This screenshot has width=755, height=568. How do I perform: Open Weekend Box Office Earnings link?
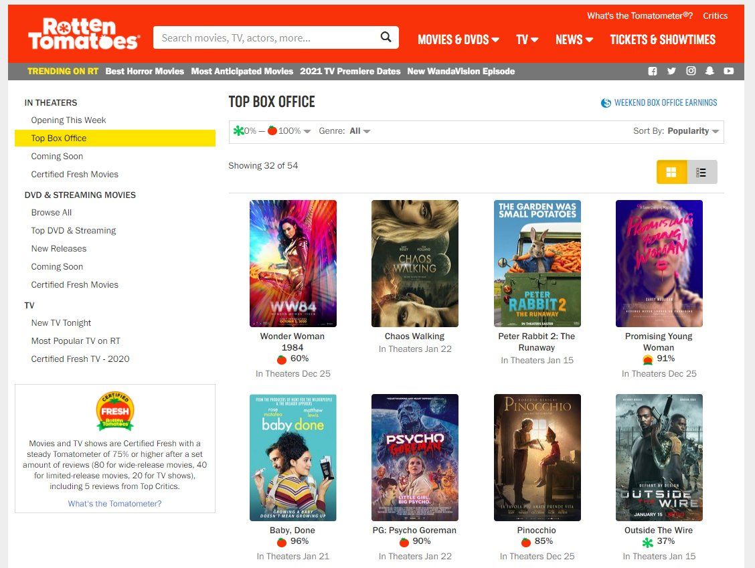click(x=659, y=102)
